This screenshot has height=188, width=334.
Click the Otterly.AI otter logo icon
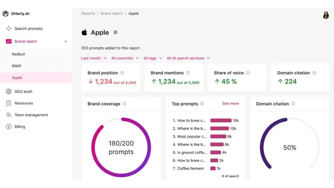(6, 14)
